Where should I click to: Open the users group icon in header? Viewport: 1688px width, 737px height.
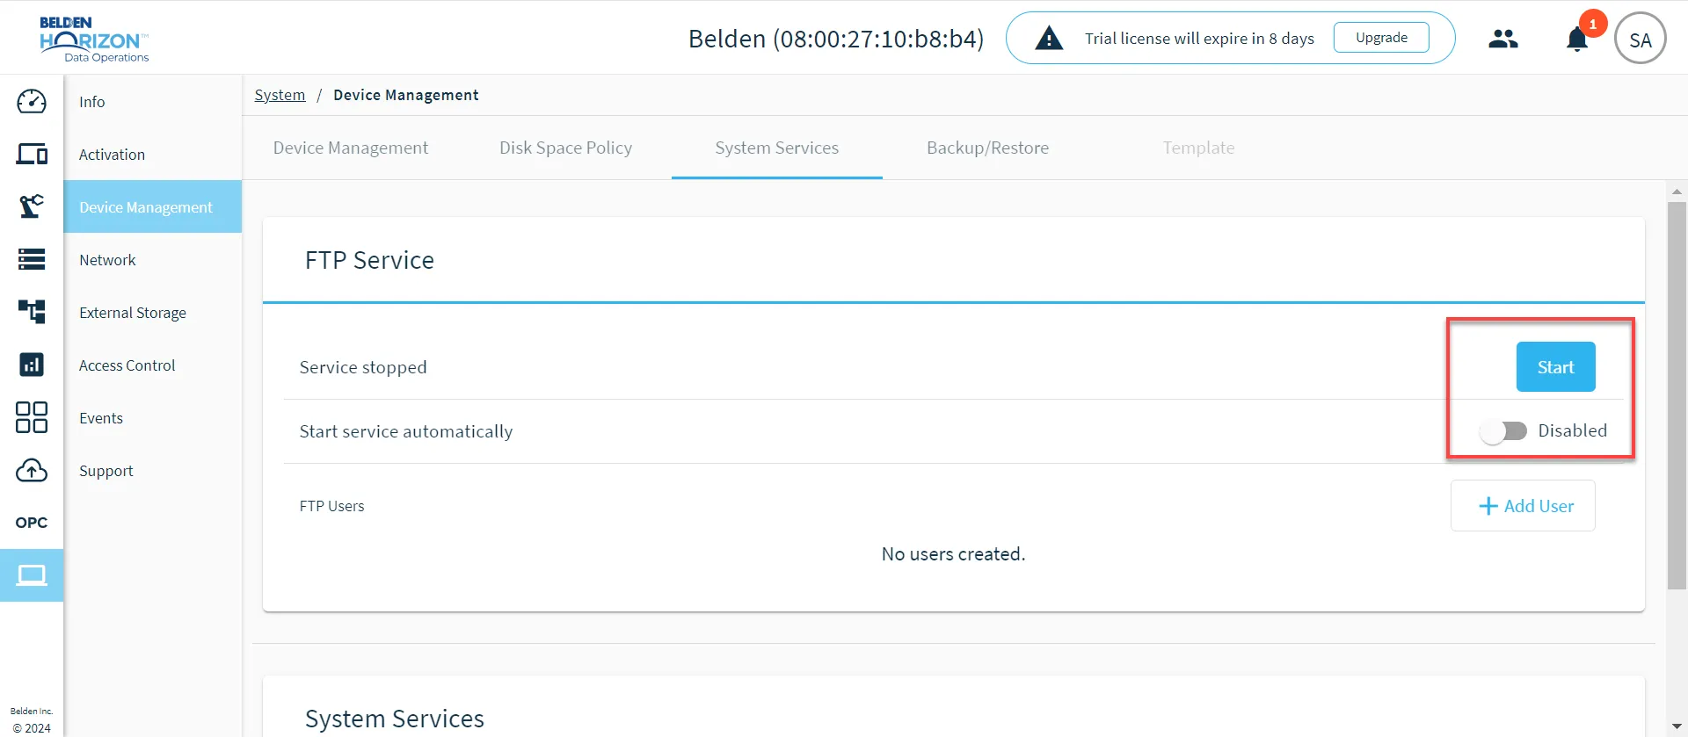1503,39
